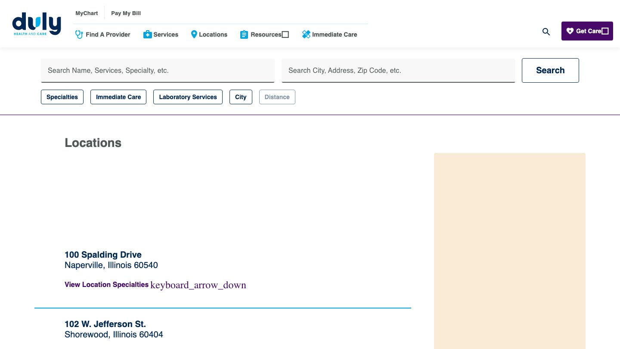This screenshot has height=349, width=620.
Task: Open site search via magnifier icon
Action: pyautogui.click(x=546, y=31)
